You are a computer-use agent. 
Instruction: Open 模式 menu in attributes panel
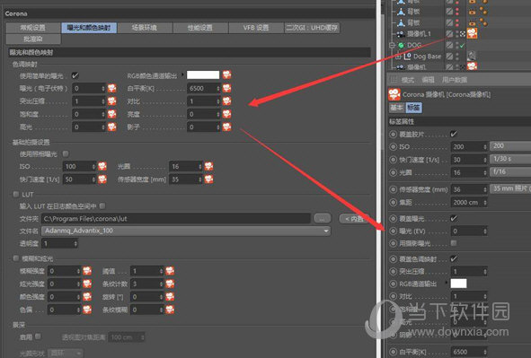408,80
